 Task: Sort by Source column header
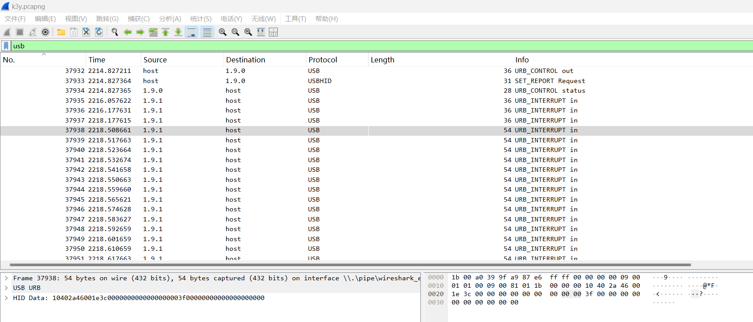(x=182, y=60)
